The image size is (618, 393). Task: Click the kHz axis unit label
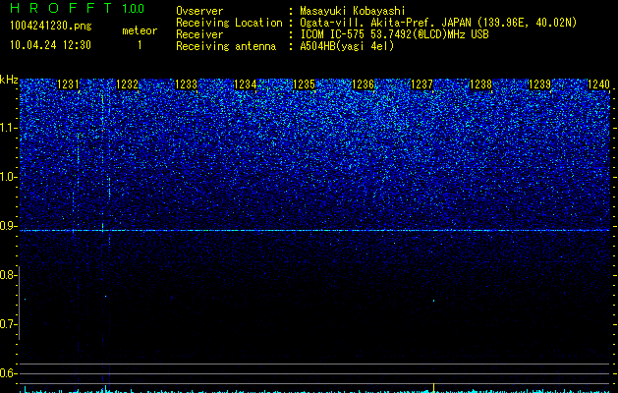(9, 80)
